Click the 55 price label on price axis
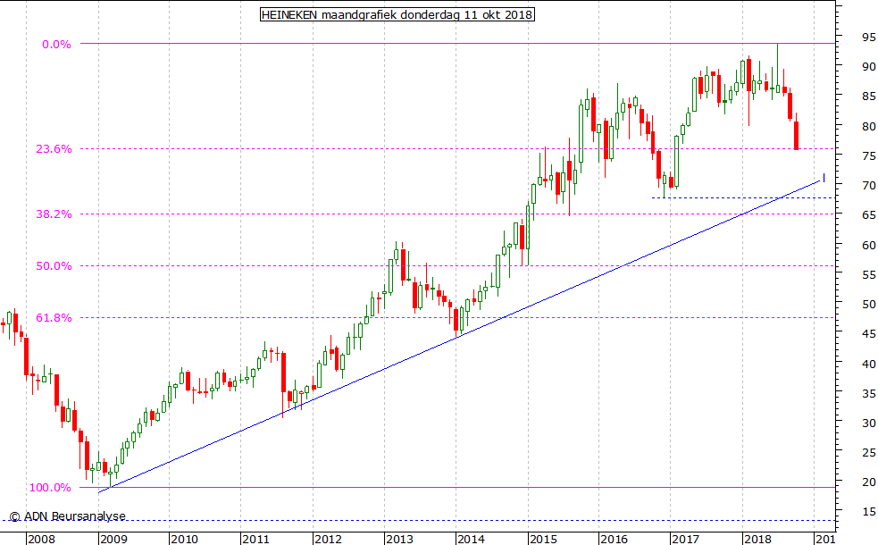This screenshot has height=545, width=878. point(869,275)
